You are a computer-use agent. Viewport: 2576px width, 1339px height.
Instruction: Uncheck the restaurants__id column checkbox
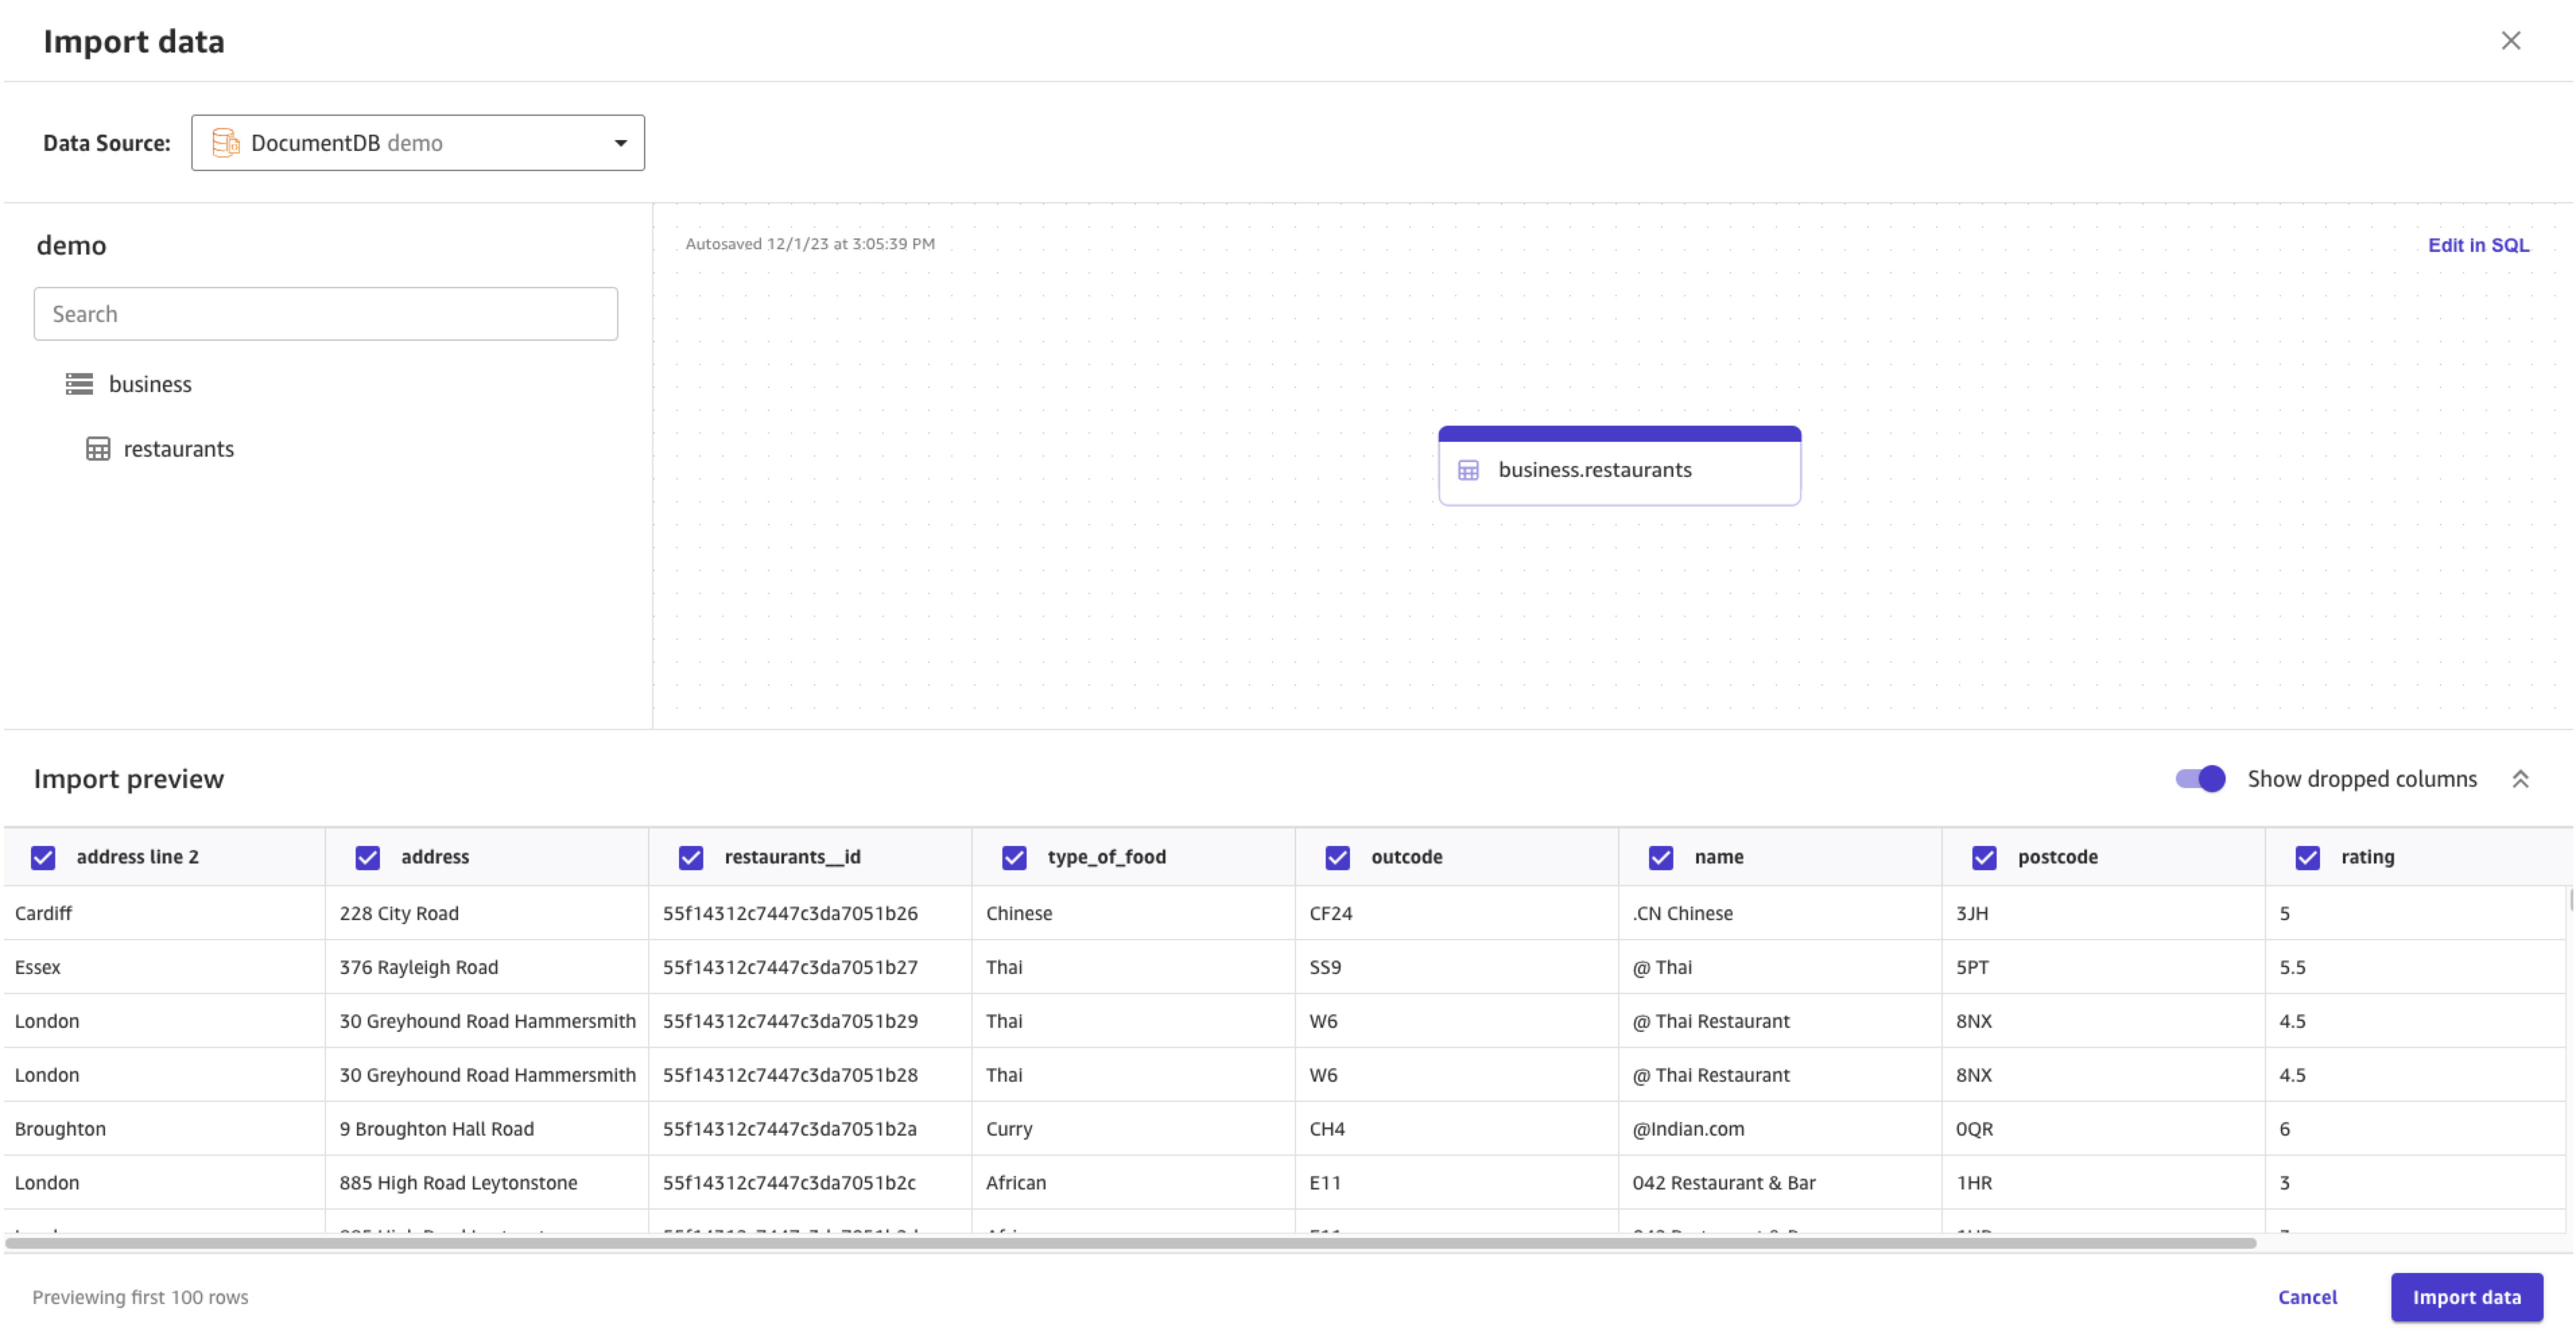click(690, 857)
